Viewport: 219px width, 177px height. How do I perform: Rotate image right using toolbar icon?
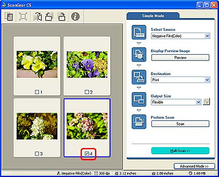pyautogui.click(x=62, y=17)
